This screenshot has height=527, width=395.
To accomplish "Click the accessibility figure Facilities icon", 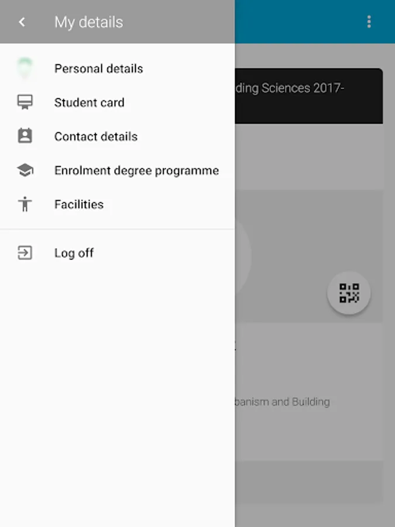I will point(25,204).
